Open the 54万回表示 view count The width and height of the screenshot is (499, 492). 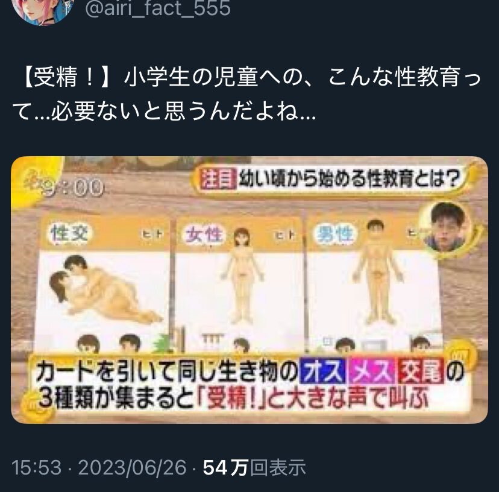(x=254, y=467)
